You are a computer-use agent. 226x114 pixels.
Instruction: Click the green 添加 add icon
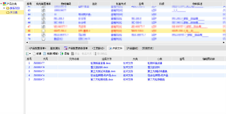[x=62, y=53]
